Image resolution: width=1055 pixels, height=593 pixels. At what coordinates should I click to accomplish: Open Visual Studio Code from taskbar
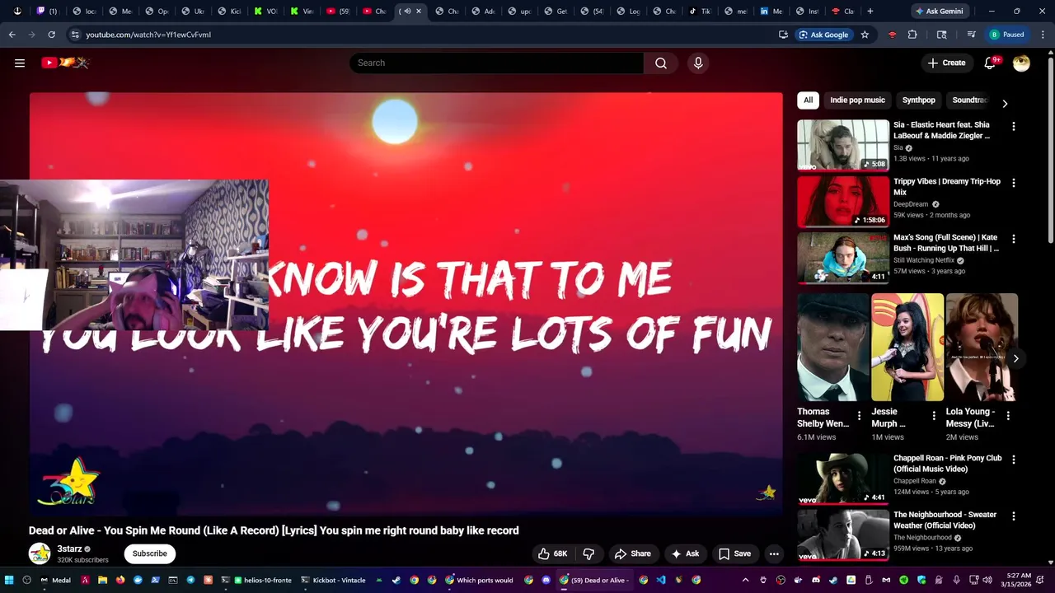pyautogui.click(x=661, y=580)
